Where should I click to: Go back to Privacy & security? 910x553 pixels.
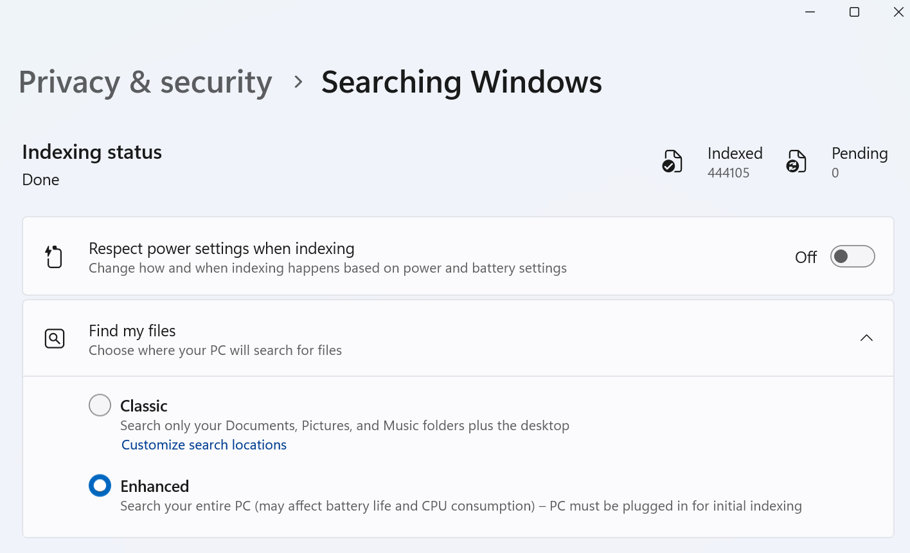(145, 82)
